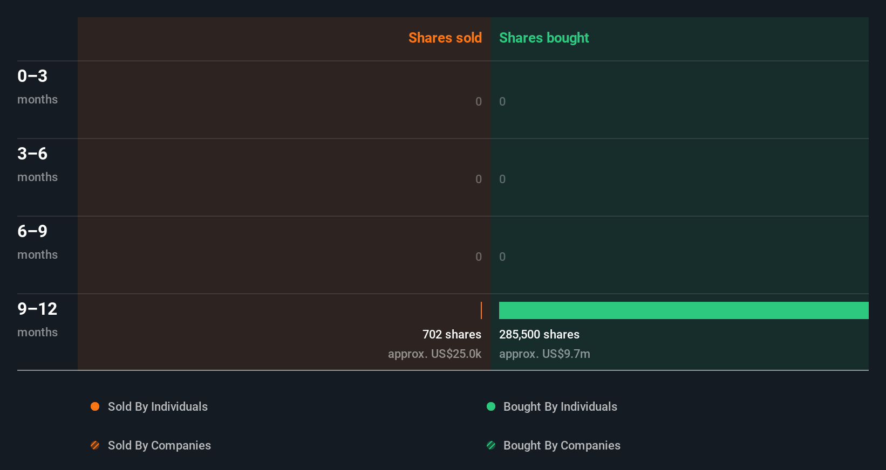Click the thin orange 702 shares sold bar
The image size is (886, 470).
pyautogui.click(x=481, y=310)
